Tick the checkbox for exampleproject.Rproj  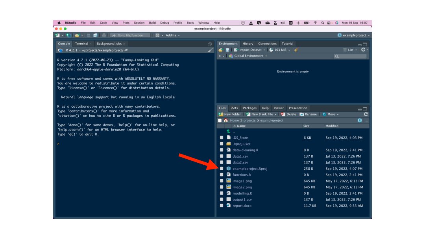(x=222, y=168)
